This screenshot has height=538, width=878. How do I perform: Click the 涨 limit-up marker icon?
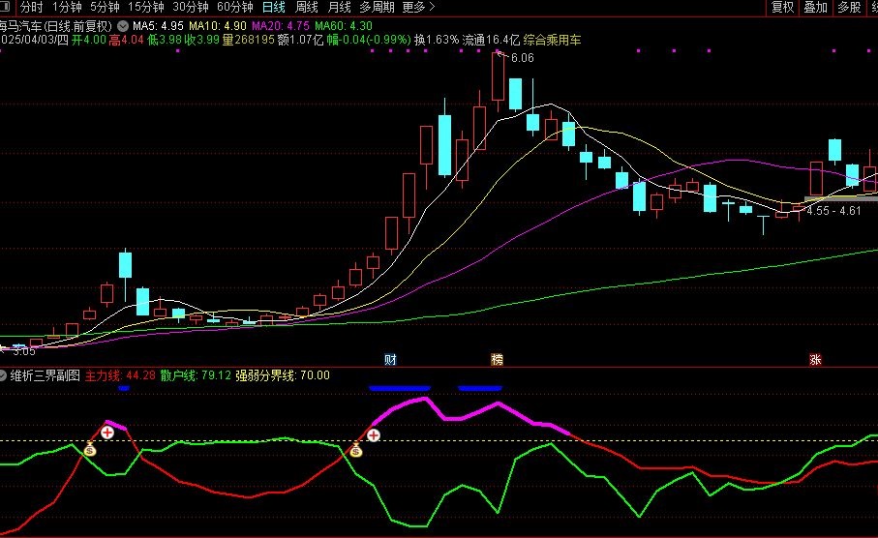[815, 359]
